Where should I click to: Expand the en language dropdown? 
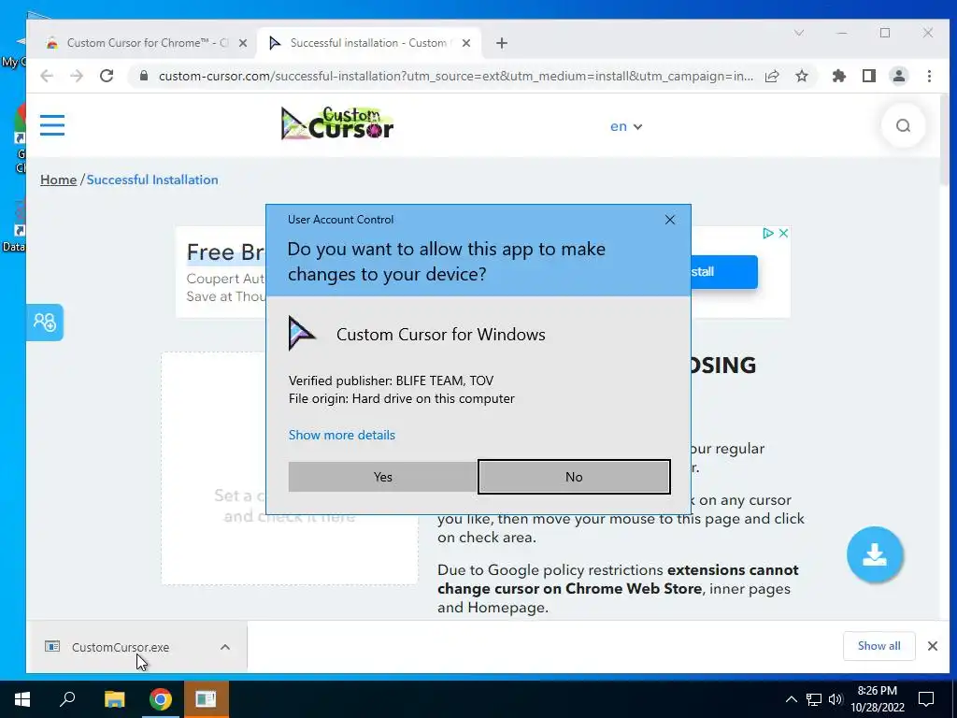click(626, 126)
